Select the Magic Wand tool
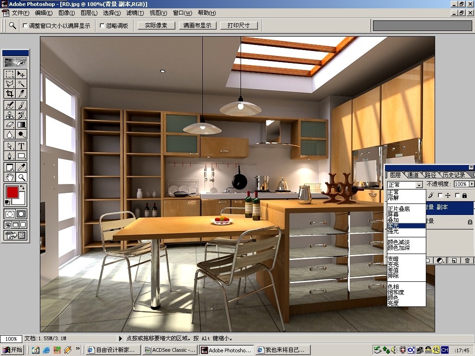This screenshot has width=475, height=356. (x=21, y=84)
